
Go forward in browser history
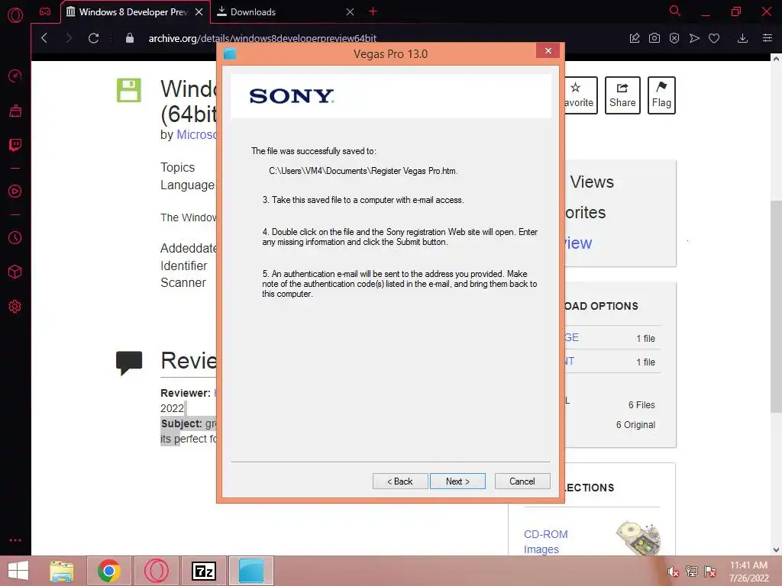[69, 38]
